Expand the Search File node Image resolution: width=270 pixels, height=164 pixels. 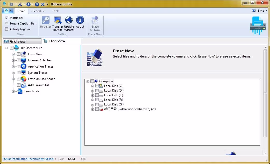(x=13, y=91)
